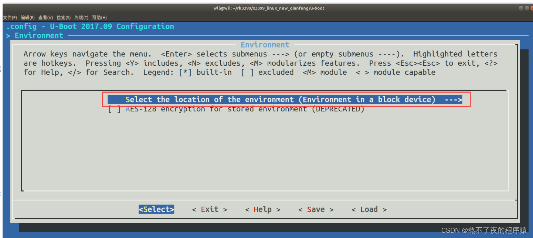Open the 终端(T) menu
533x238 pixels.
(81, 17)
